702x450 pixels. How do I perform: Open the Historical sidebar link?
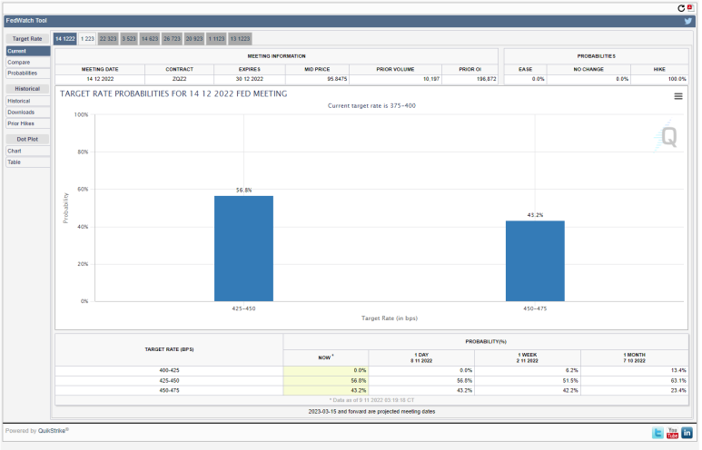tap(28, 101)
